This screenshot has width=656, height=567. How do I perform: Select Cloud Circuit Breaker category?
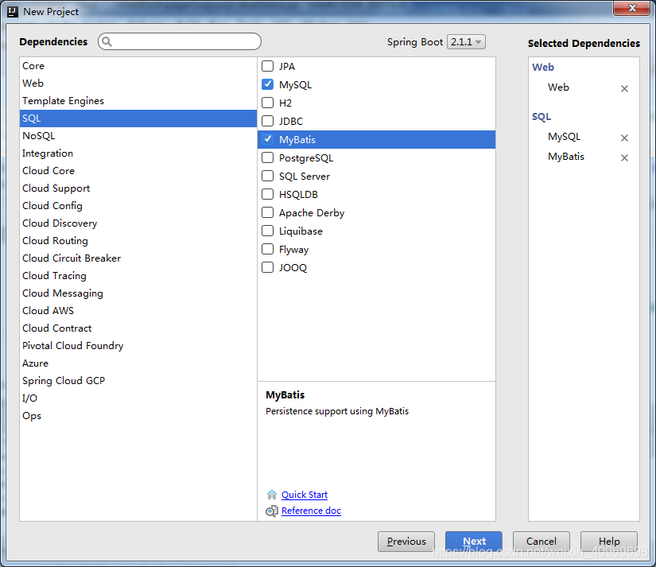coord(138,258)
